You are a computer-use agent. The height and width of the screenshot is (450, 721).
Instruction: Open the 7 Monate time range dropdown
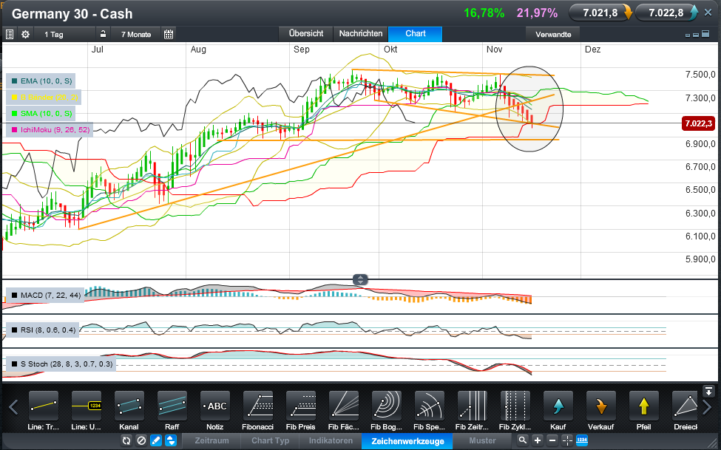click(136, 34)
